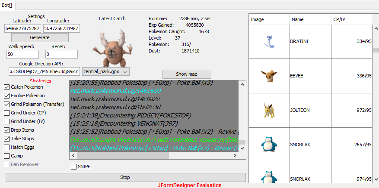Click the log panel scroll down arrow
This screenshot has width=379, height=188.
click(242, 148)
